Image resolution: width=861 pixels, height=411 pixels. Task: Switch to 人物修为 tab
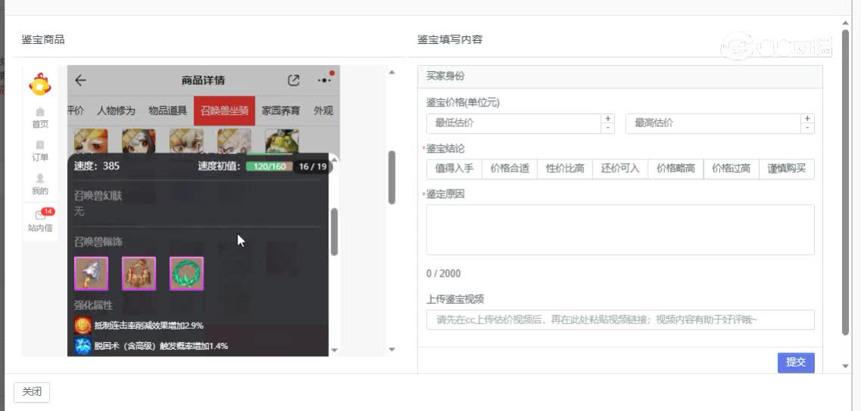click(x=116, y=111)
